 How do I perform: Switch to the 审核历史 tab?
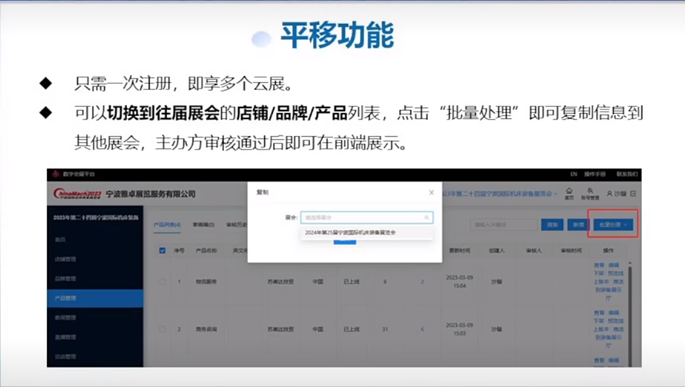point(237,224)
